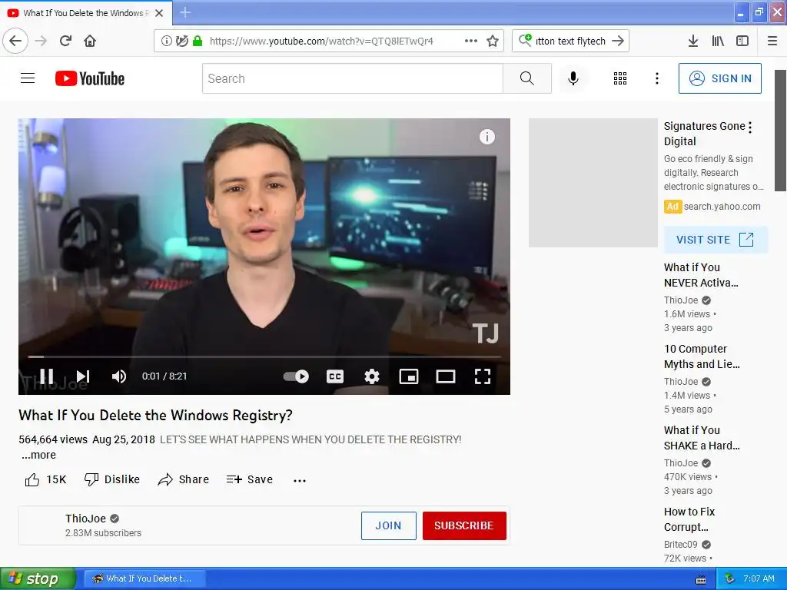Image resolution: width=787 pixels, height=590 pixels.
Task: Open the browser library icon
Action: point(718,41)
